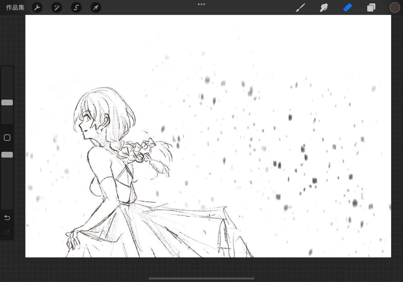This screenshot has height=282, width=403.
Task: Open the Adjustments magic wand menu
Action: (x=57, y=7)
